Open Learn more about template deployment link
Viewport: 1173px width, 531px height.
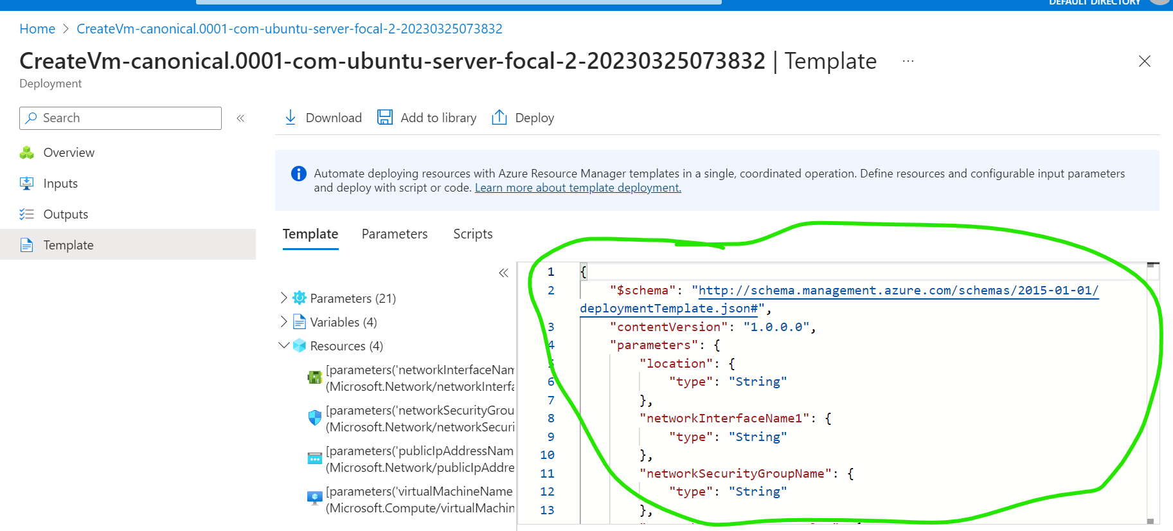tap(577, 188)
